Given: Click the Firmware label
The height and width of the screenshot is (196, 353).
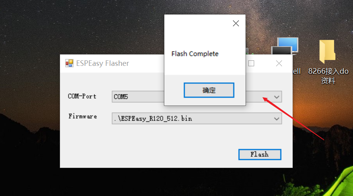Looking at the screenshot, I should 83,116.
